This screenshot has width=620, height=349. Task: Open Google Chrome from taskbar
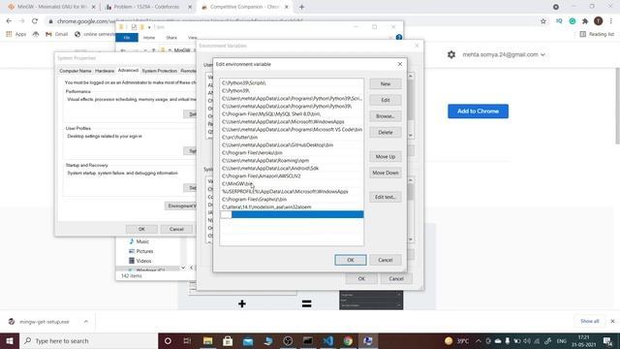pyautogui.click(x=348, y=340)
